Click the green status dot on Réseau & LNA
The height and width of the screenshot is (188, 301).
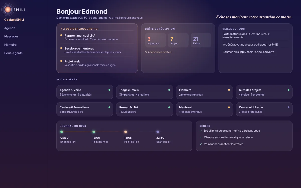[x=169, y=107]
